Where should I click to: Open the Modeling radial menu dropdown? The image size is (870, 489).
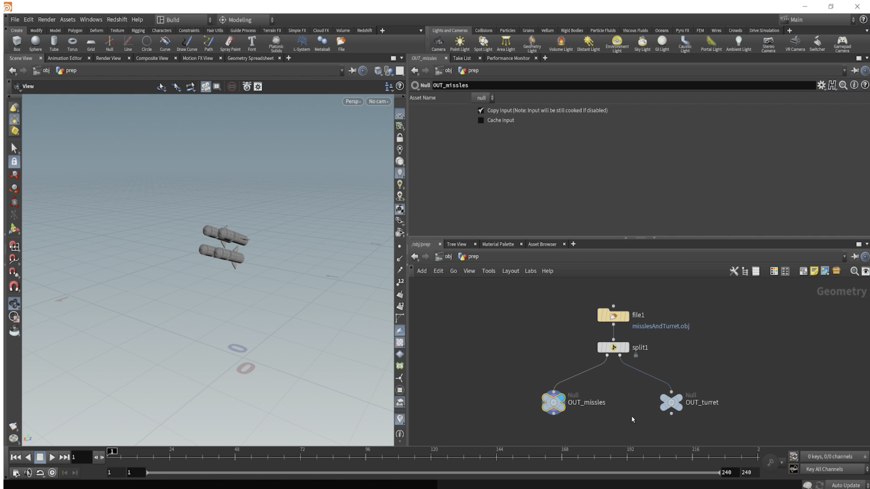click(x=246, y=20)
